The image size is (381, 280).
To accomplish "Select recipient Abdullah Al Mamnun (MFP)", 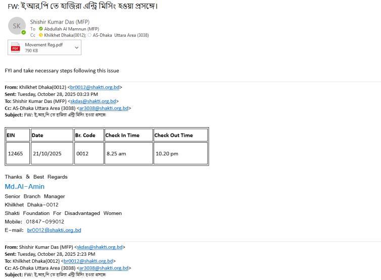I will pyautogui.click(x=71, y=29).
